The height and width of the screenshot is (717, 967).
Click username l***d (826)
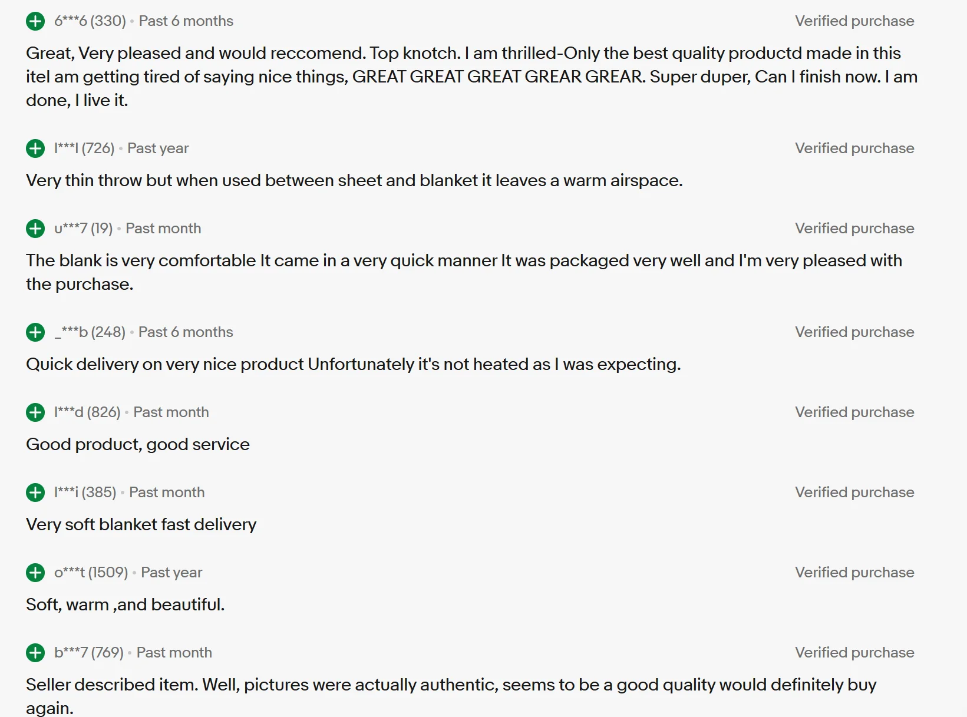coord(87,412)
